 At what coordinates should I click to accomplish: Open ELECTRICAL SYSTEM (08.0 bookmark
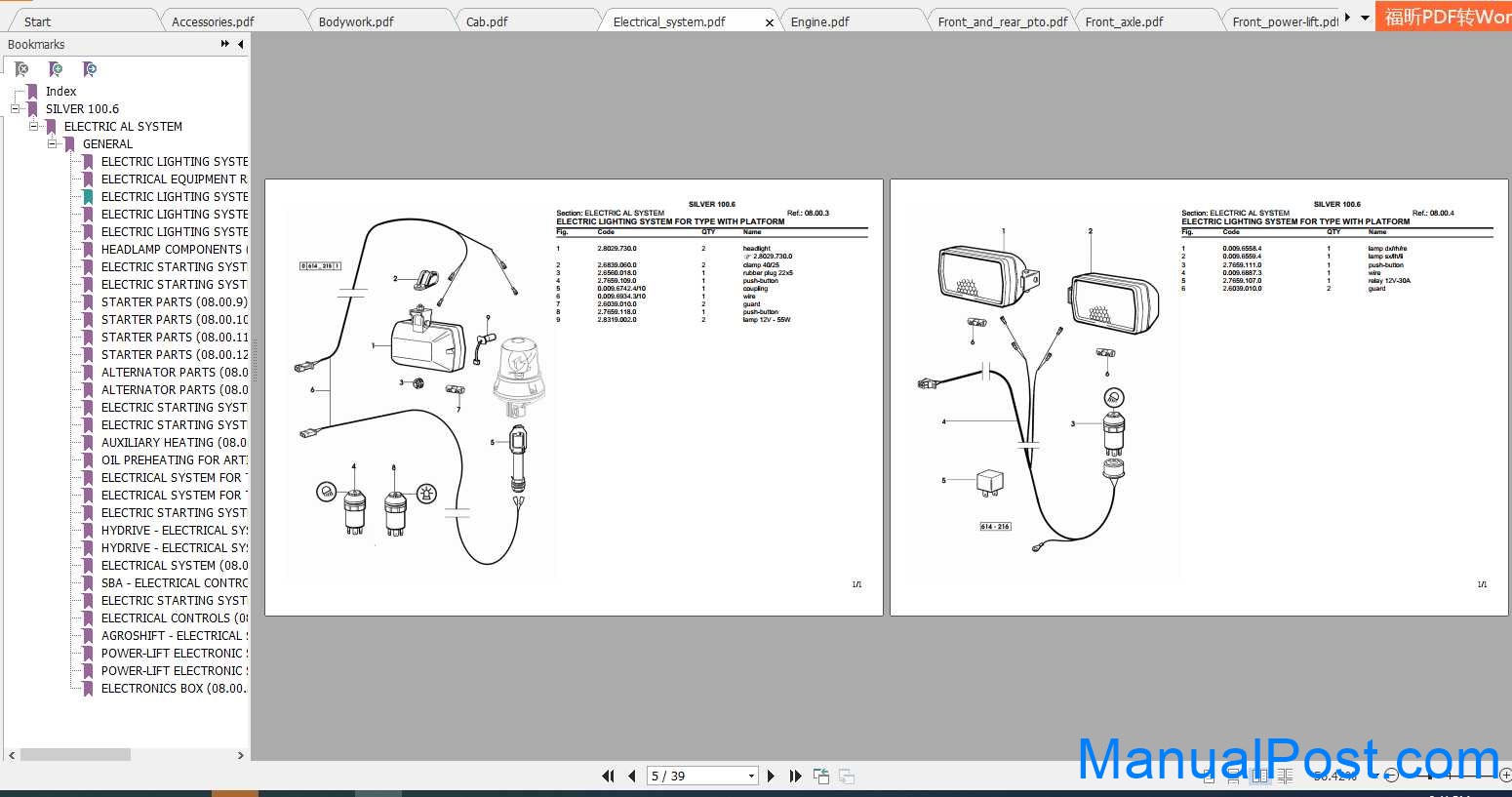click(174, 566)
